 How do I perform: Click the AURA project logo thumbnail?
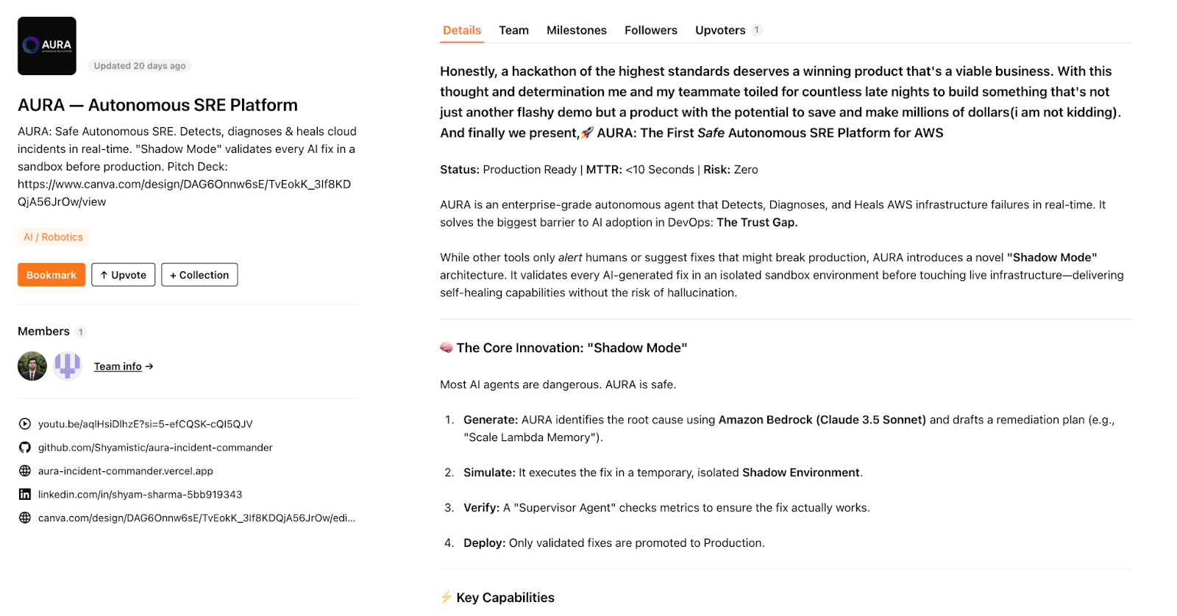coord(47,46)
